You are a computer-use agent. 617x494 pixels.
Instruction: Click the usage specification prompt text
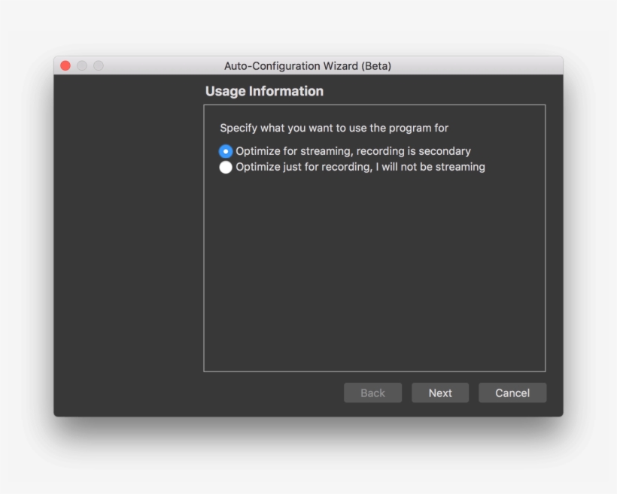[333, 128]
